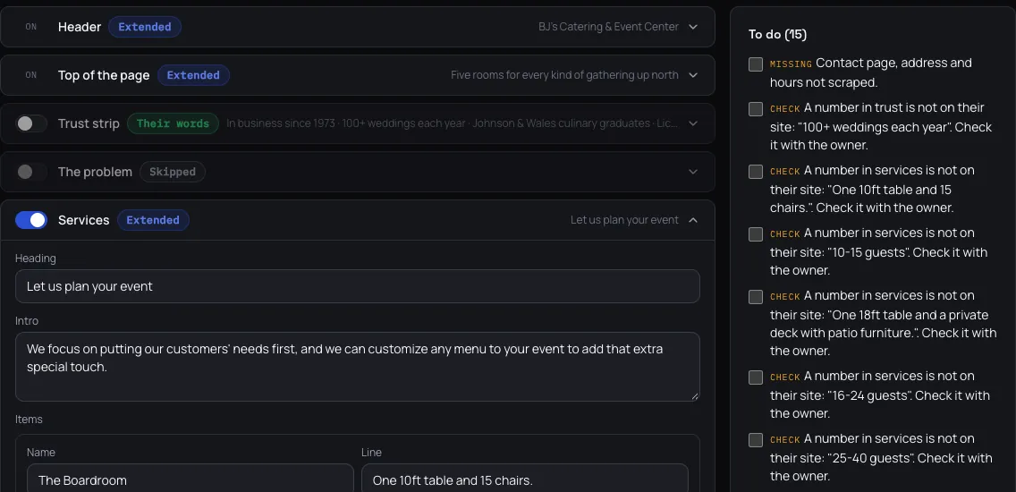Click into the Heading input field
Viewport: 1016px width, 492px height.
[x=358, y=286]
